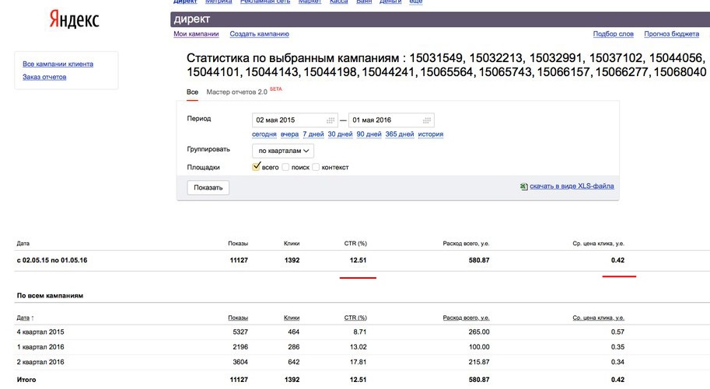Screen dimensions: 710x389
Task: Open the 'по кварталам' grouping dropdown
Action: click(x=283, y=151)
